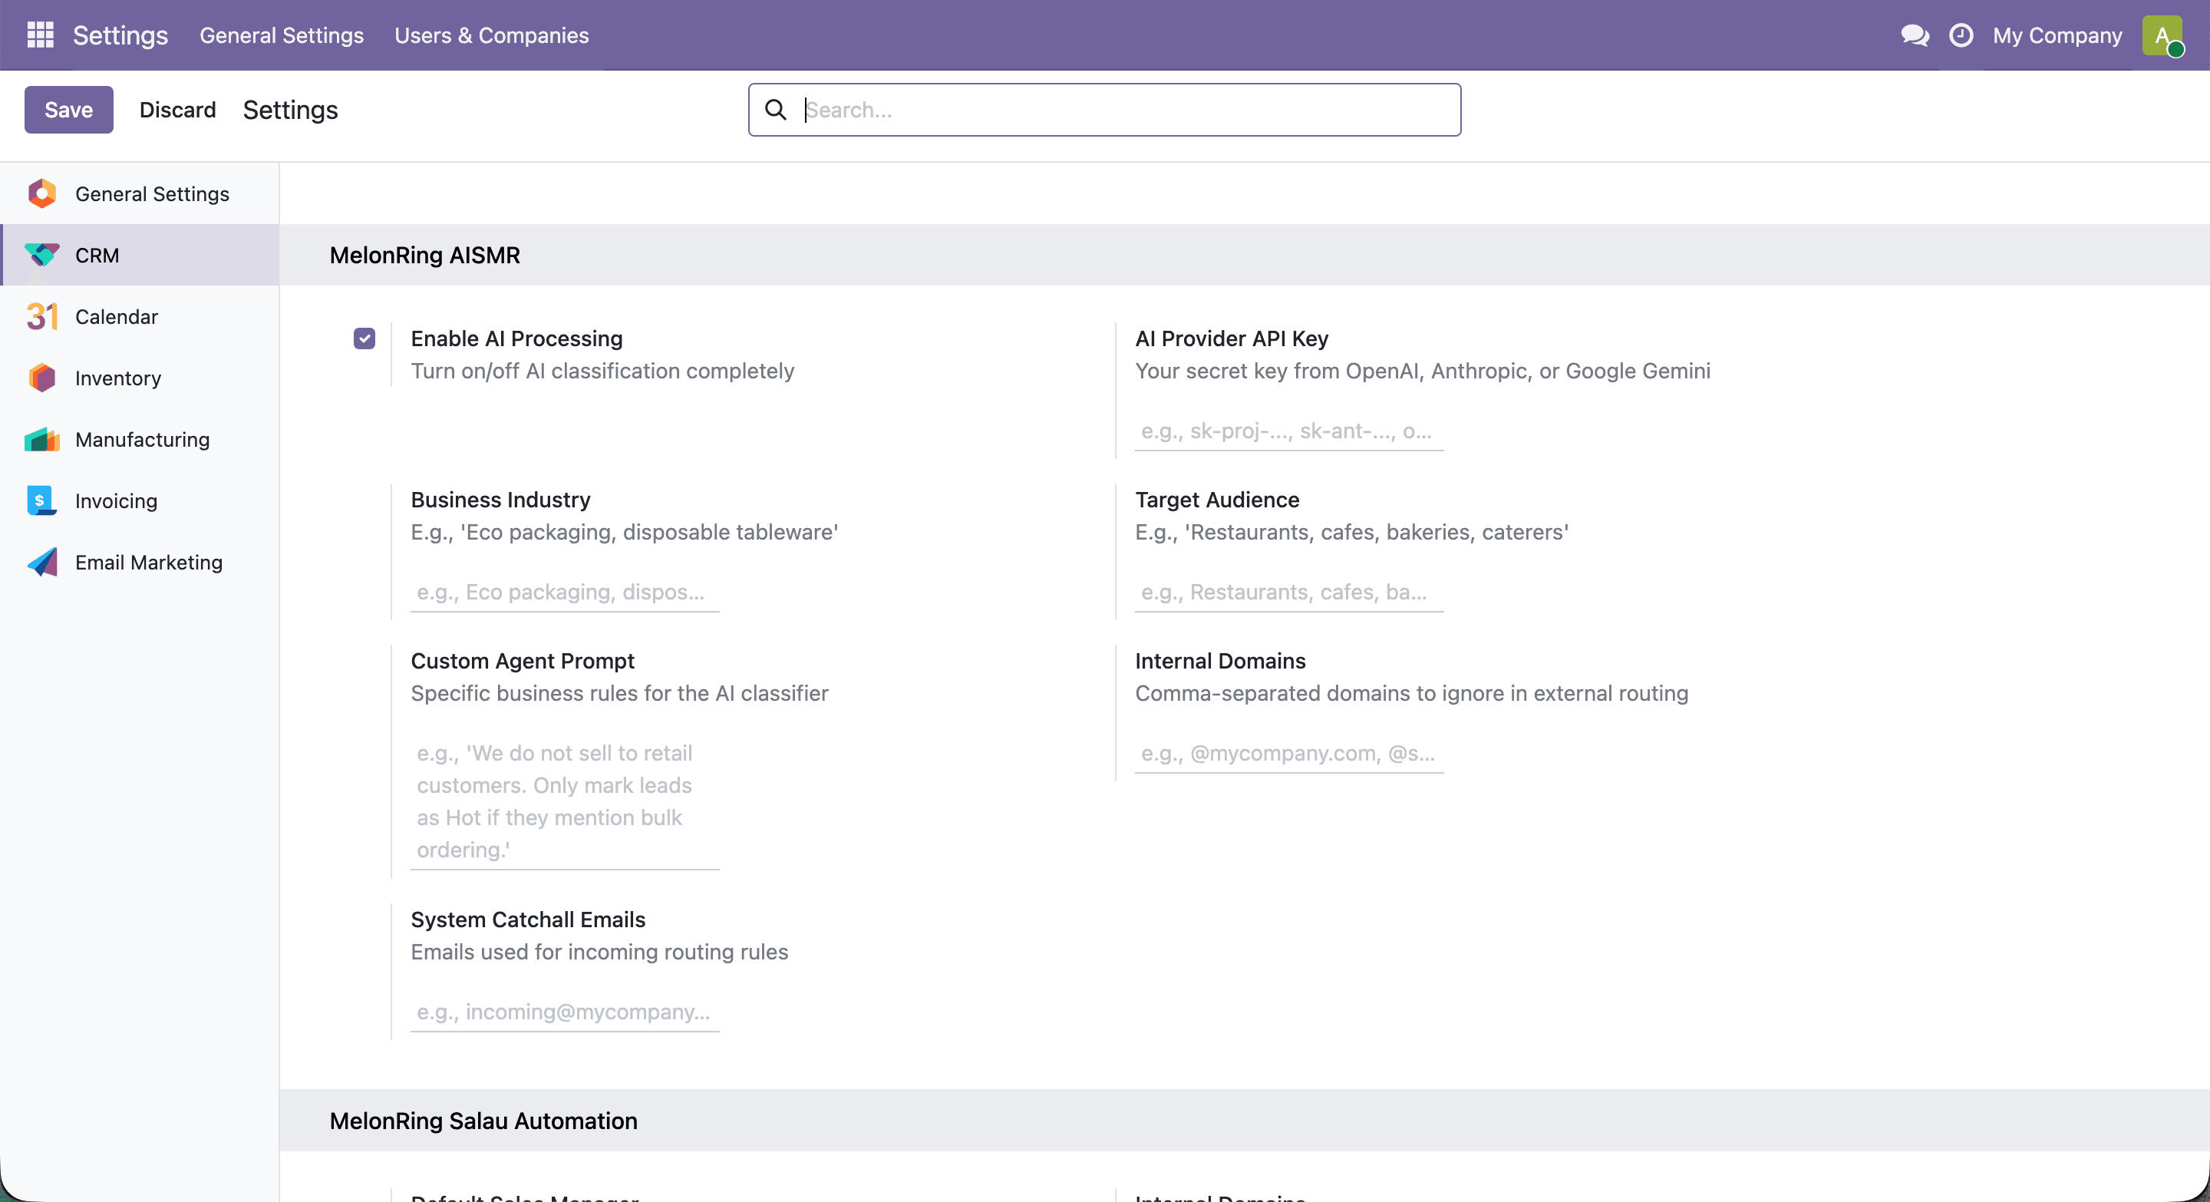Click 'Emails used for incoming routing rules' text
Image resolution: width=2210 pixels, height=1202 pixels.
click(599, 953)
